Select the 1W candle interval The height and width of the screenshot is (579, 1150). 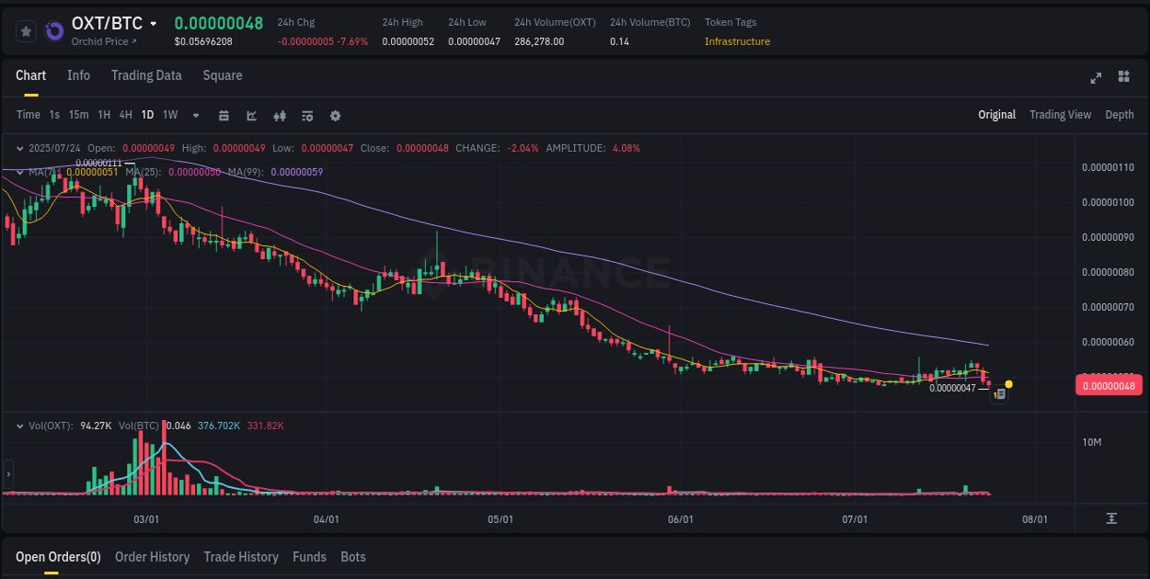(169, 115)
